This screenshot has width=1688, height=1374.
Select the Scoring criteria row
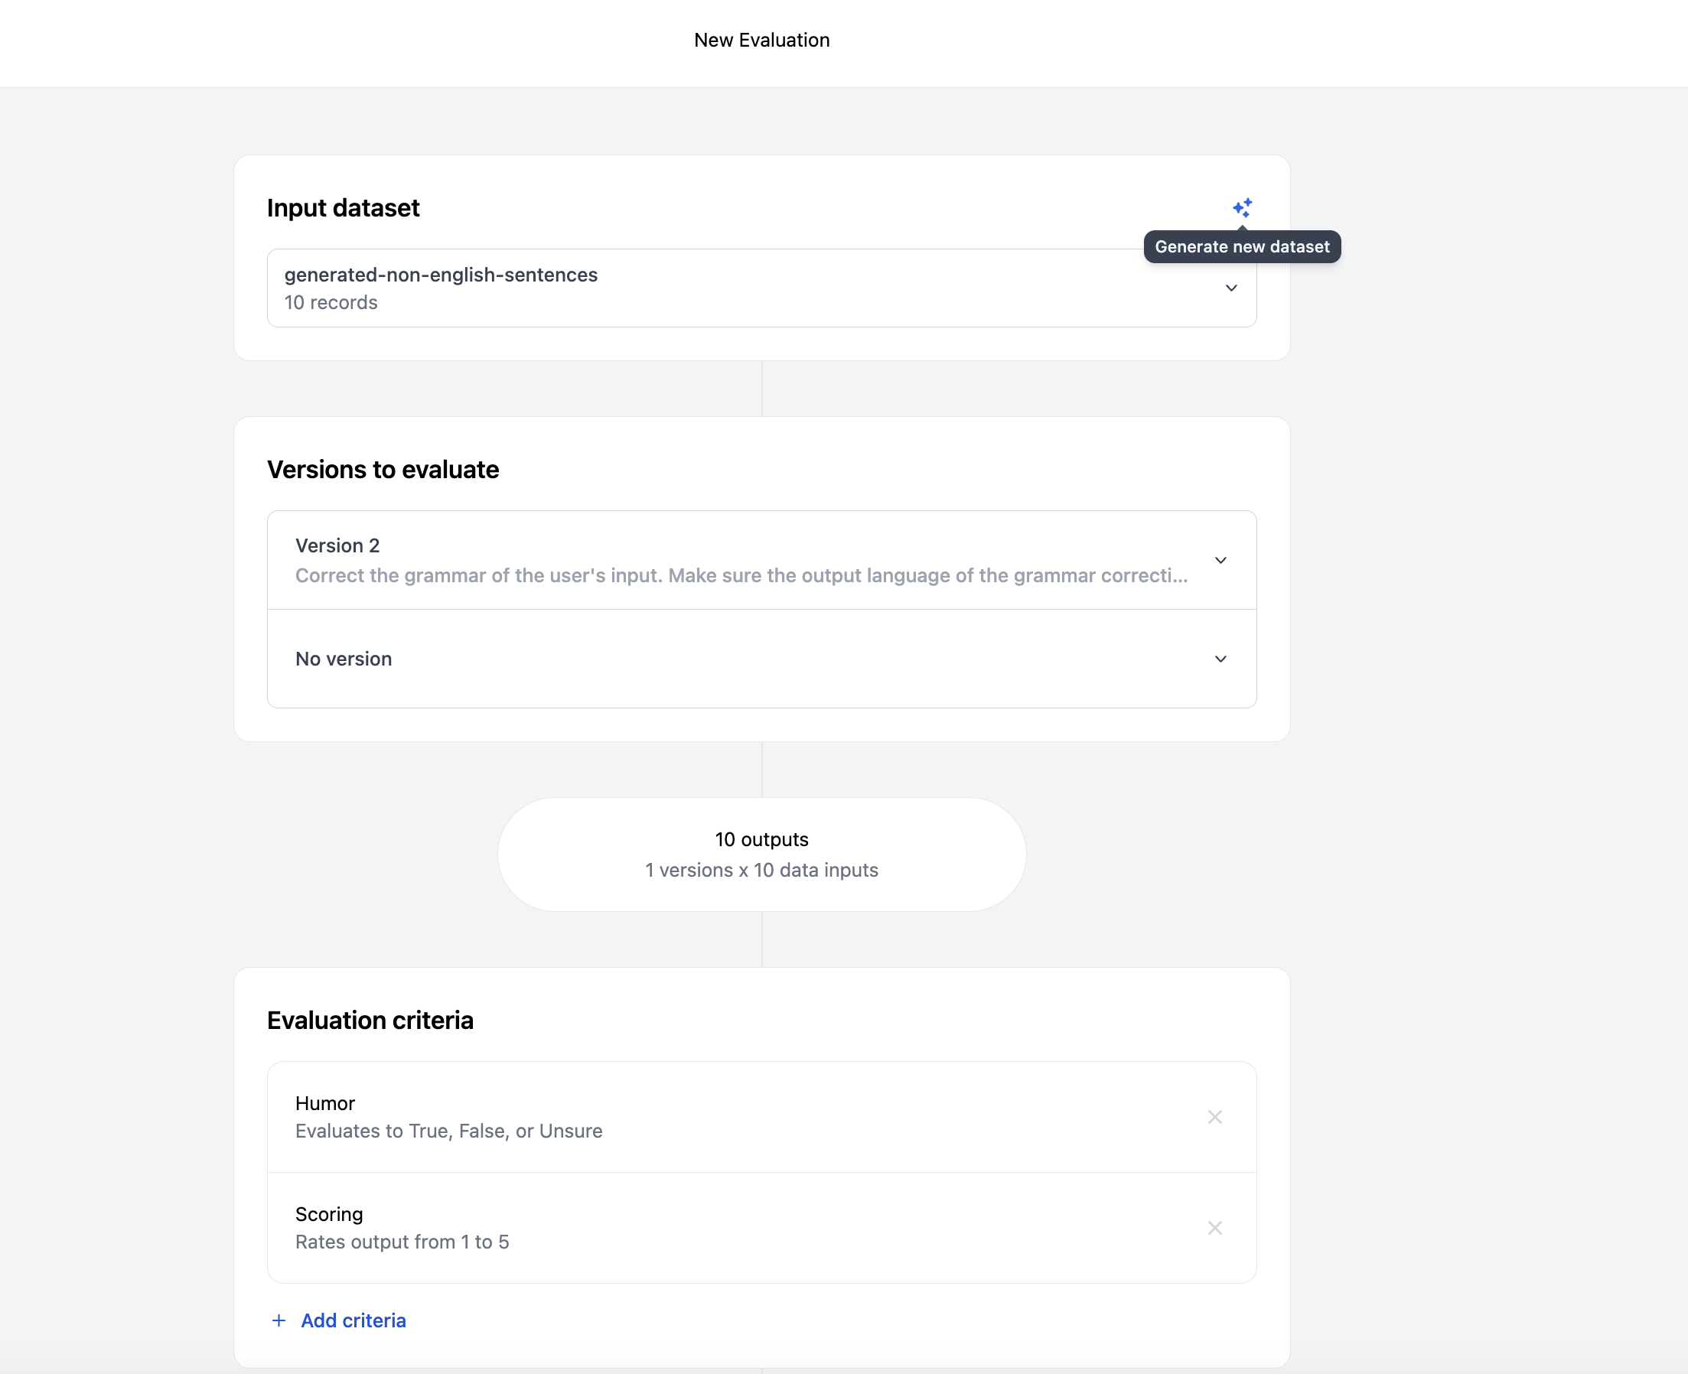pyautogui.click(x=712, y=1228)
